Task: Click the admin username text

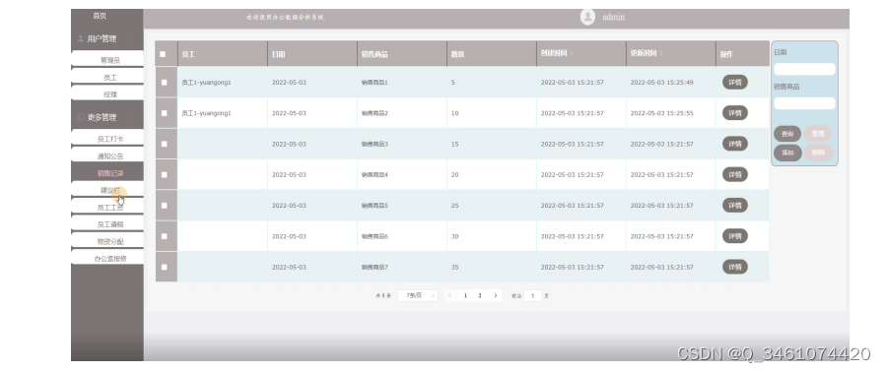Action: [613, 17]
